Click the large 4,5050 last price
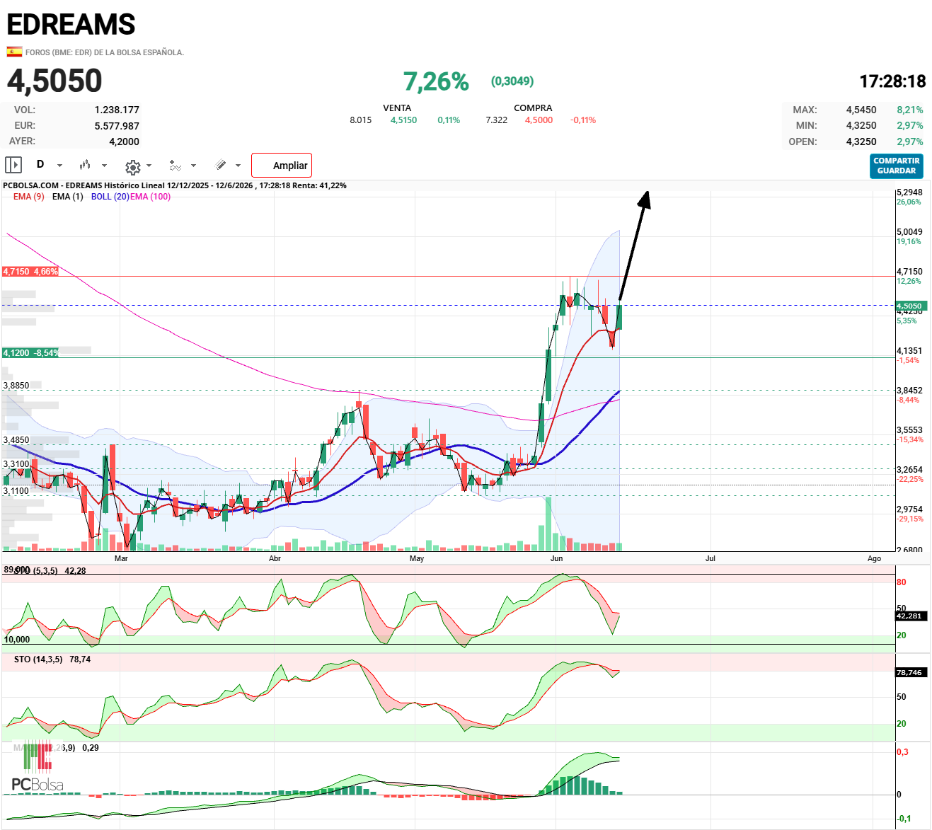This screenshot has height=830, width=932. click(54, 81)
